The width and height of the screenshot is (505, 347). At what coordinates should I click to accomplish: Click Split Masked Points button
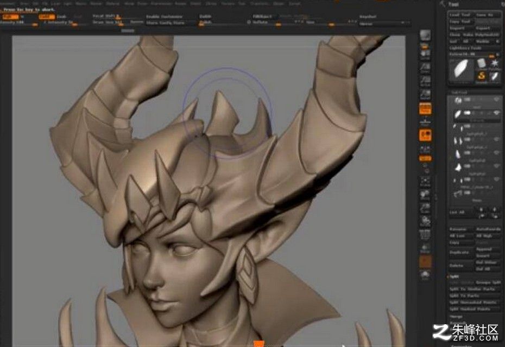click(x=475, y=309)
